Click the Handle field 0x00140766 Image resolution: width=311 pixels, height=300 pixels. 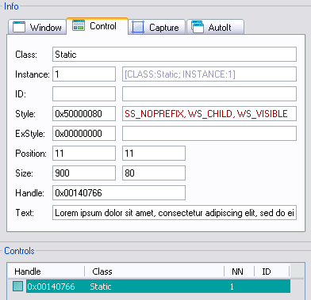(x=119, y=193)
